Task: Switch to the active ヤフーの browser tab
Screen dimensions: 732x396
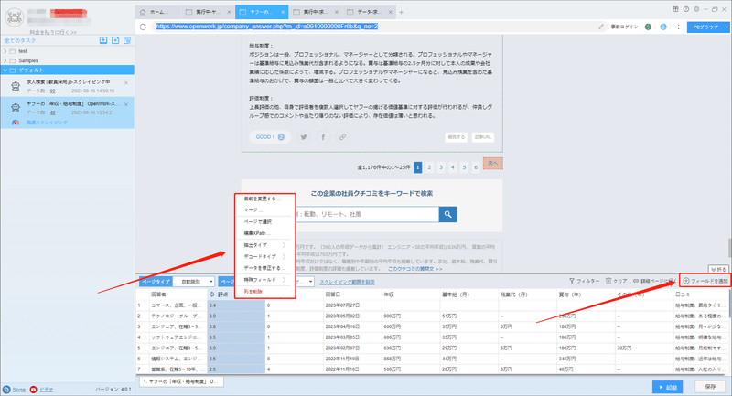Action: coord(262,12)
